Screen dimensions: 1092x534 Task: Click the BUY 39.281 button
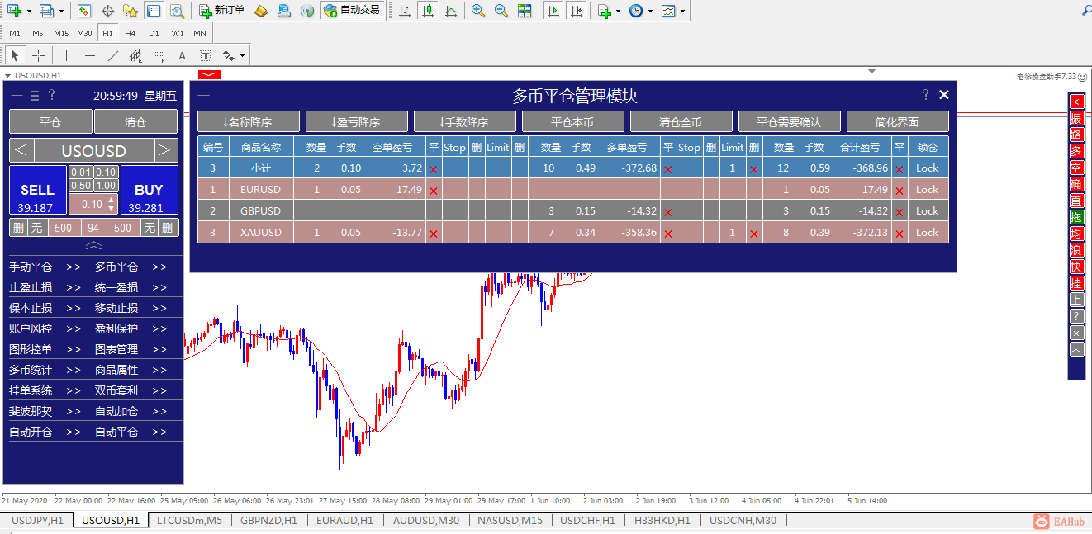(x=150, y=190)
